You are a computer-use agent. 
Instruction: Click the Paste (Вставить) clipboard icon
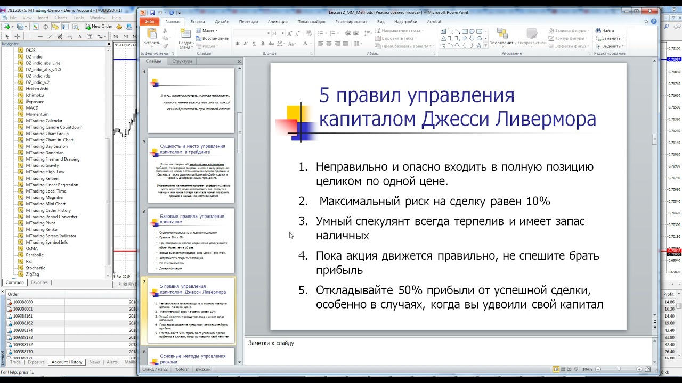(152, 34)
